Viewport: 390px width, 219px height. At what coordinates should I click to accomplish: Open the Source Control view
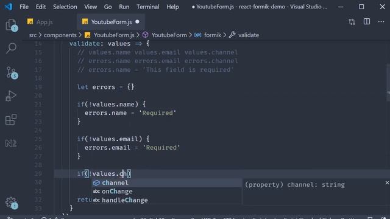click(11, 72)
